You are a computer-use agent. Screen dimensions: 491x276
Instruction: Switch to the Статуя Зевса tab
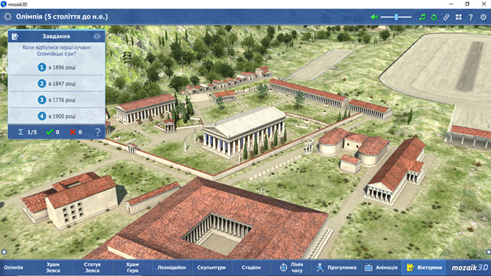(x=93, y=267)
